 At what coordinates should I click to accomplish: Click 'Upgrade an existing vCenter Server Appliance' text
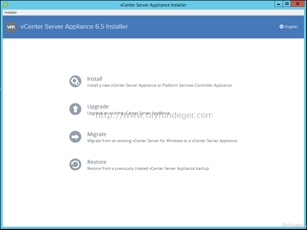129,113
